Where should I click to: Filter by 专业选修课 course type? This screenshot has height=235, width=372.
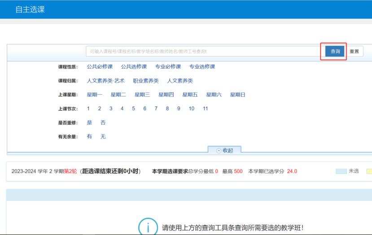point(202,67)
